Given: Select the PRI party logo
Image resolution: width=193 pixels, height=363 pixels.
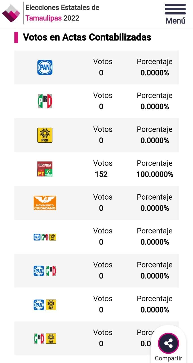Looking at the screenshot, I should tap(45, 101).
